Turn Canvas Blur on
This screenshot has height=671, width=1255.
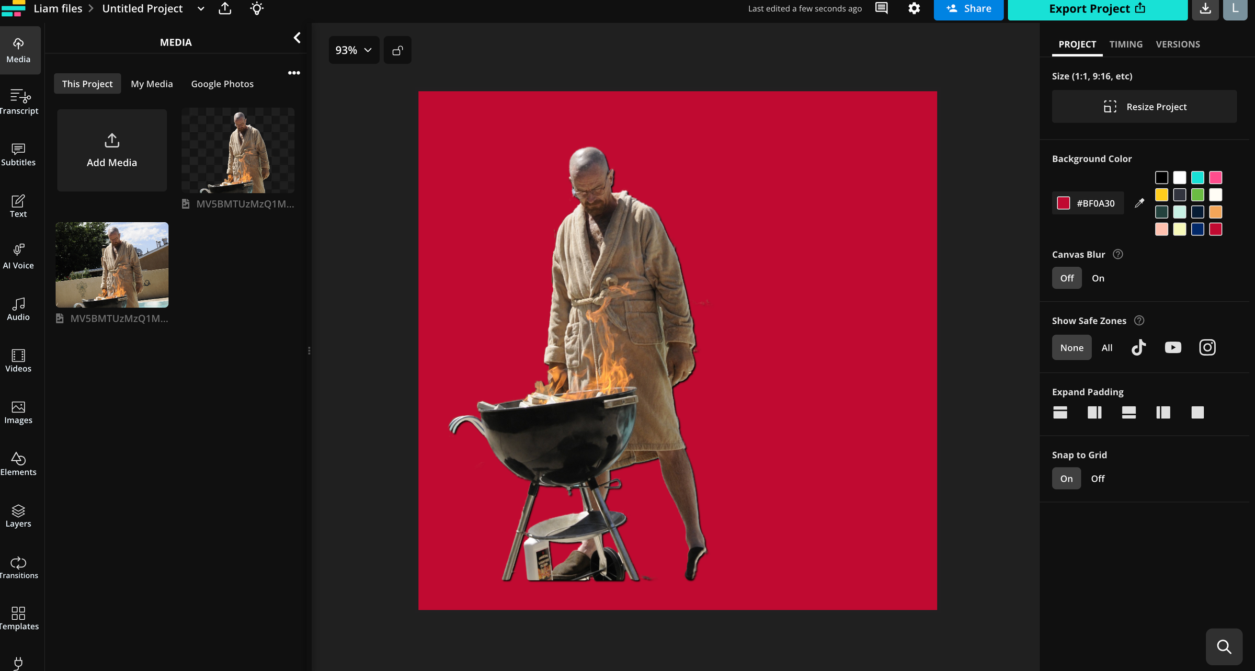pyautogui.click(x=1098, y=278)
